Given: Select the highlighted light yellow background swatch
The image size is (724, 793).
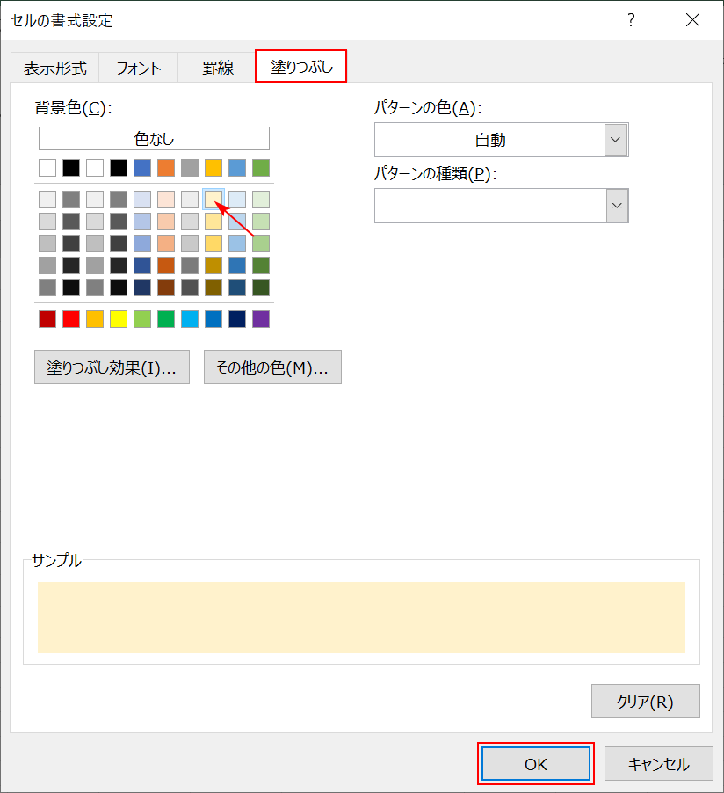Looking at the screenshot, I should 213,199.
